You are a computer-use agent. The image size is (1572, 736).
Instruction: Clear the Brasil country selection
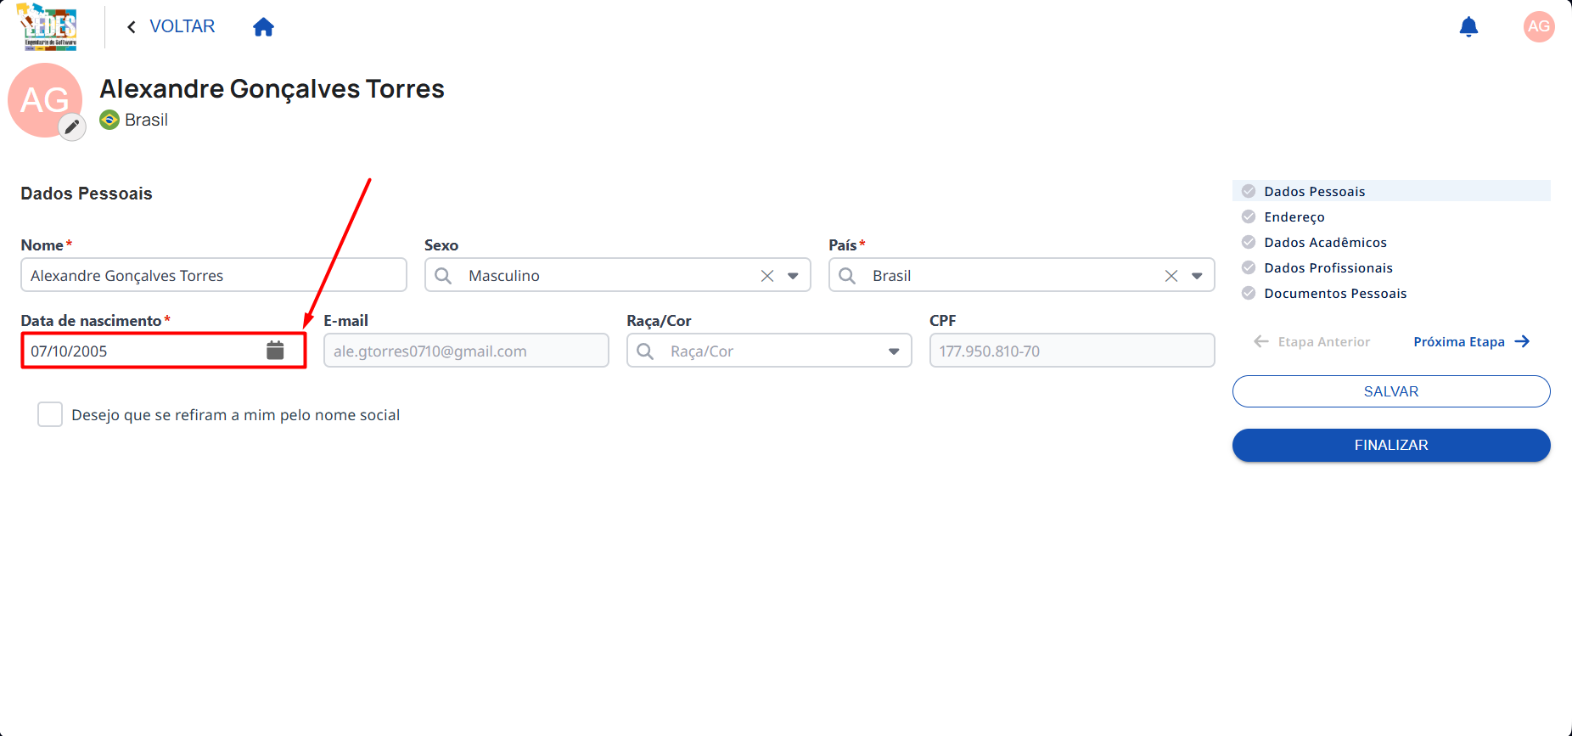(1171, 276)
